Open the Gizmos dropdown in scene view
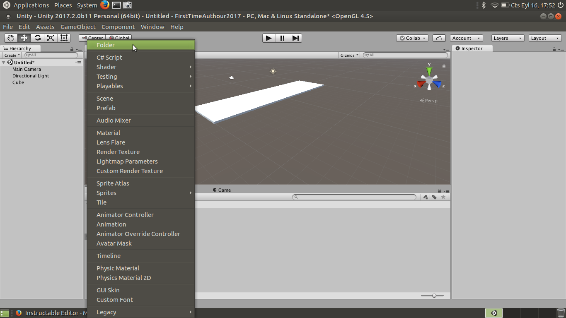This screenshot has width=566, height=318. click(x=349, y=55)
